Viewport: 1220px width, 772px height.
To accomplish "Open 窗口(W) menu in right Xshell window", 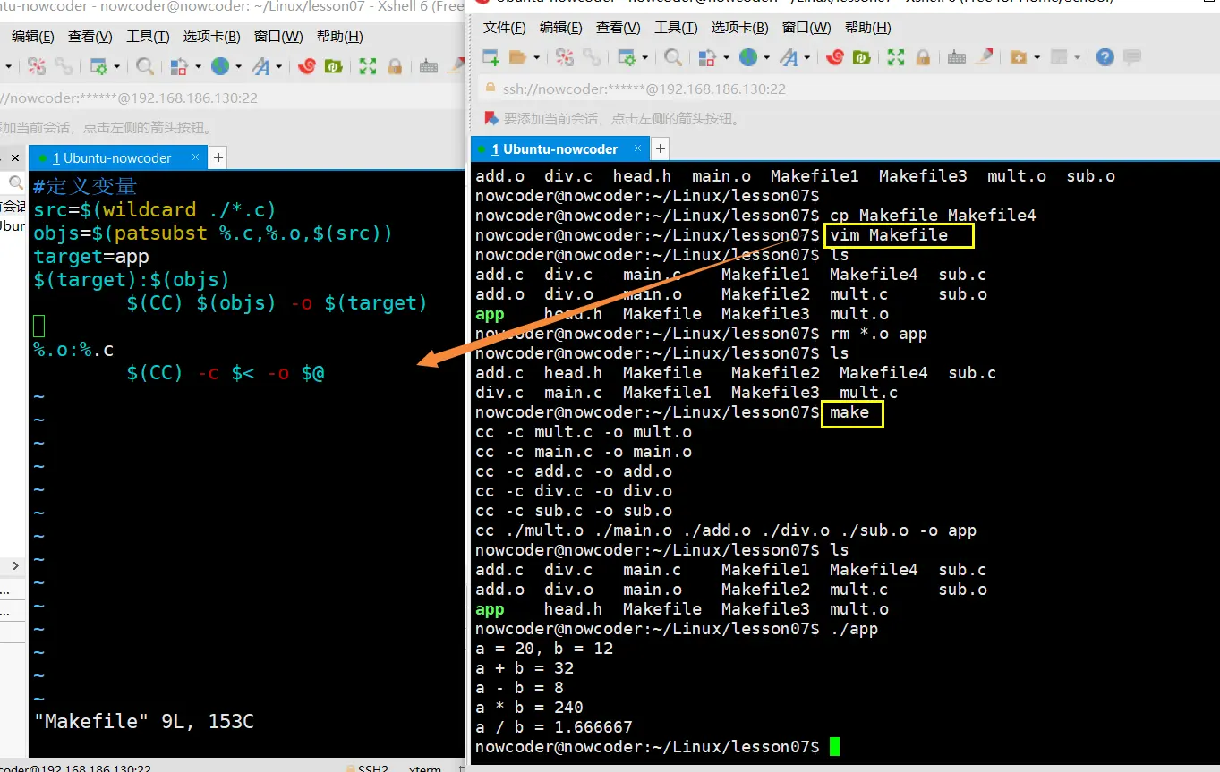I will [x=806, y=28].
